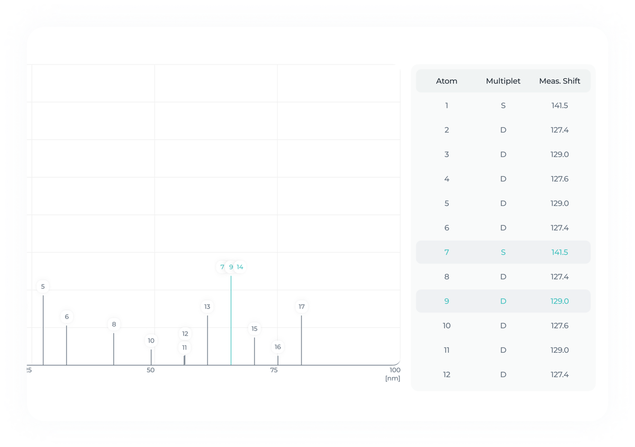This screenshot has height=447, width=635.
Task: Click multiplet D in atom 2 row
Action: tap(503, 130)
